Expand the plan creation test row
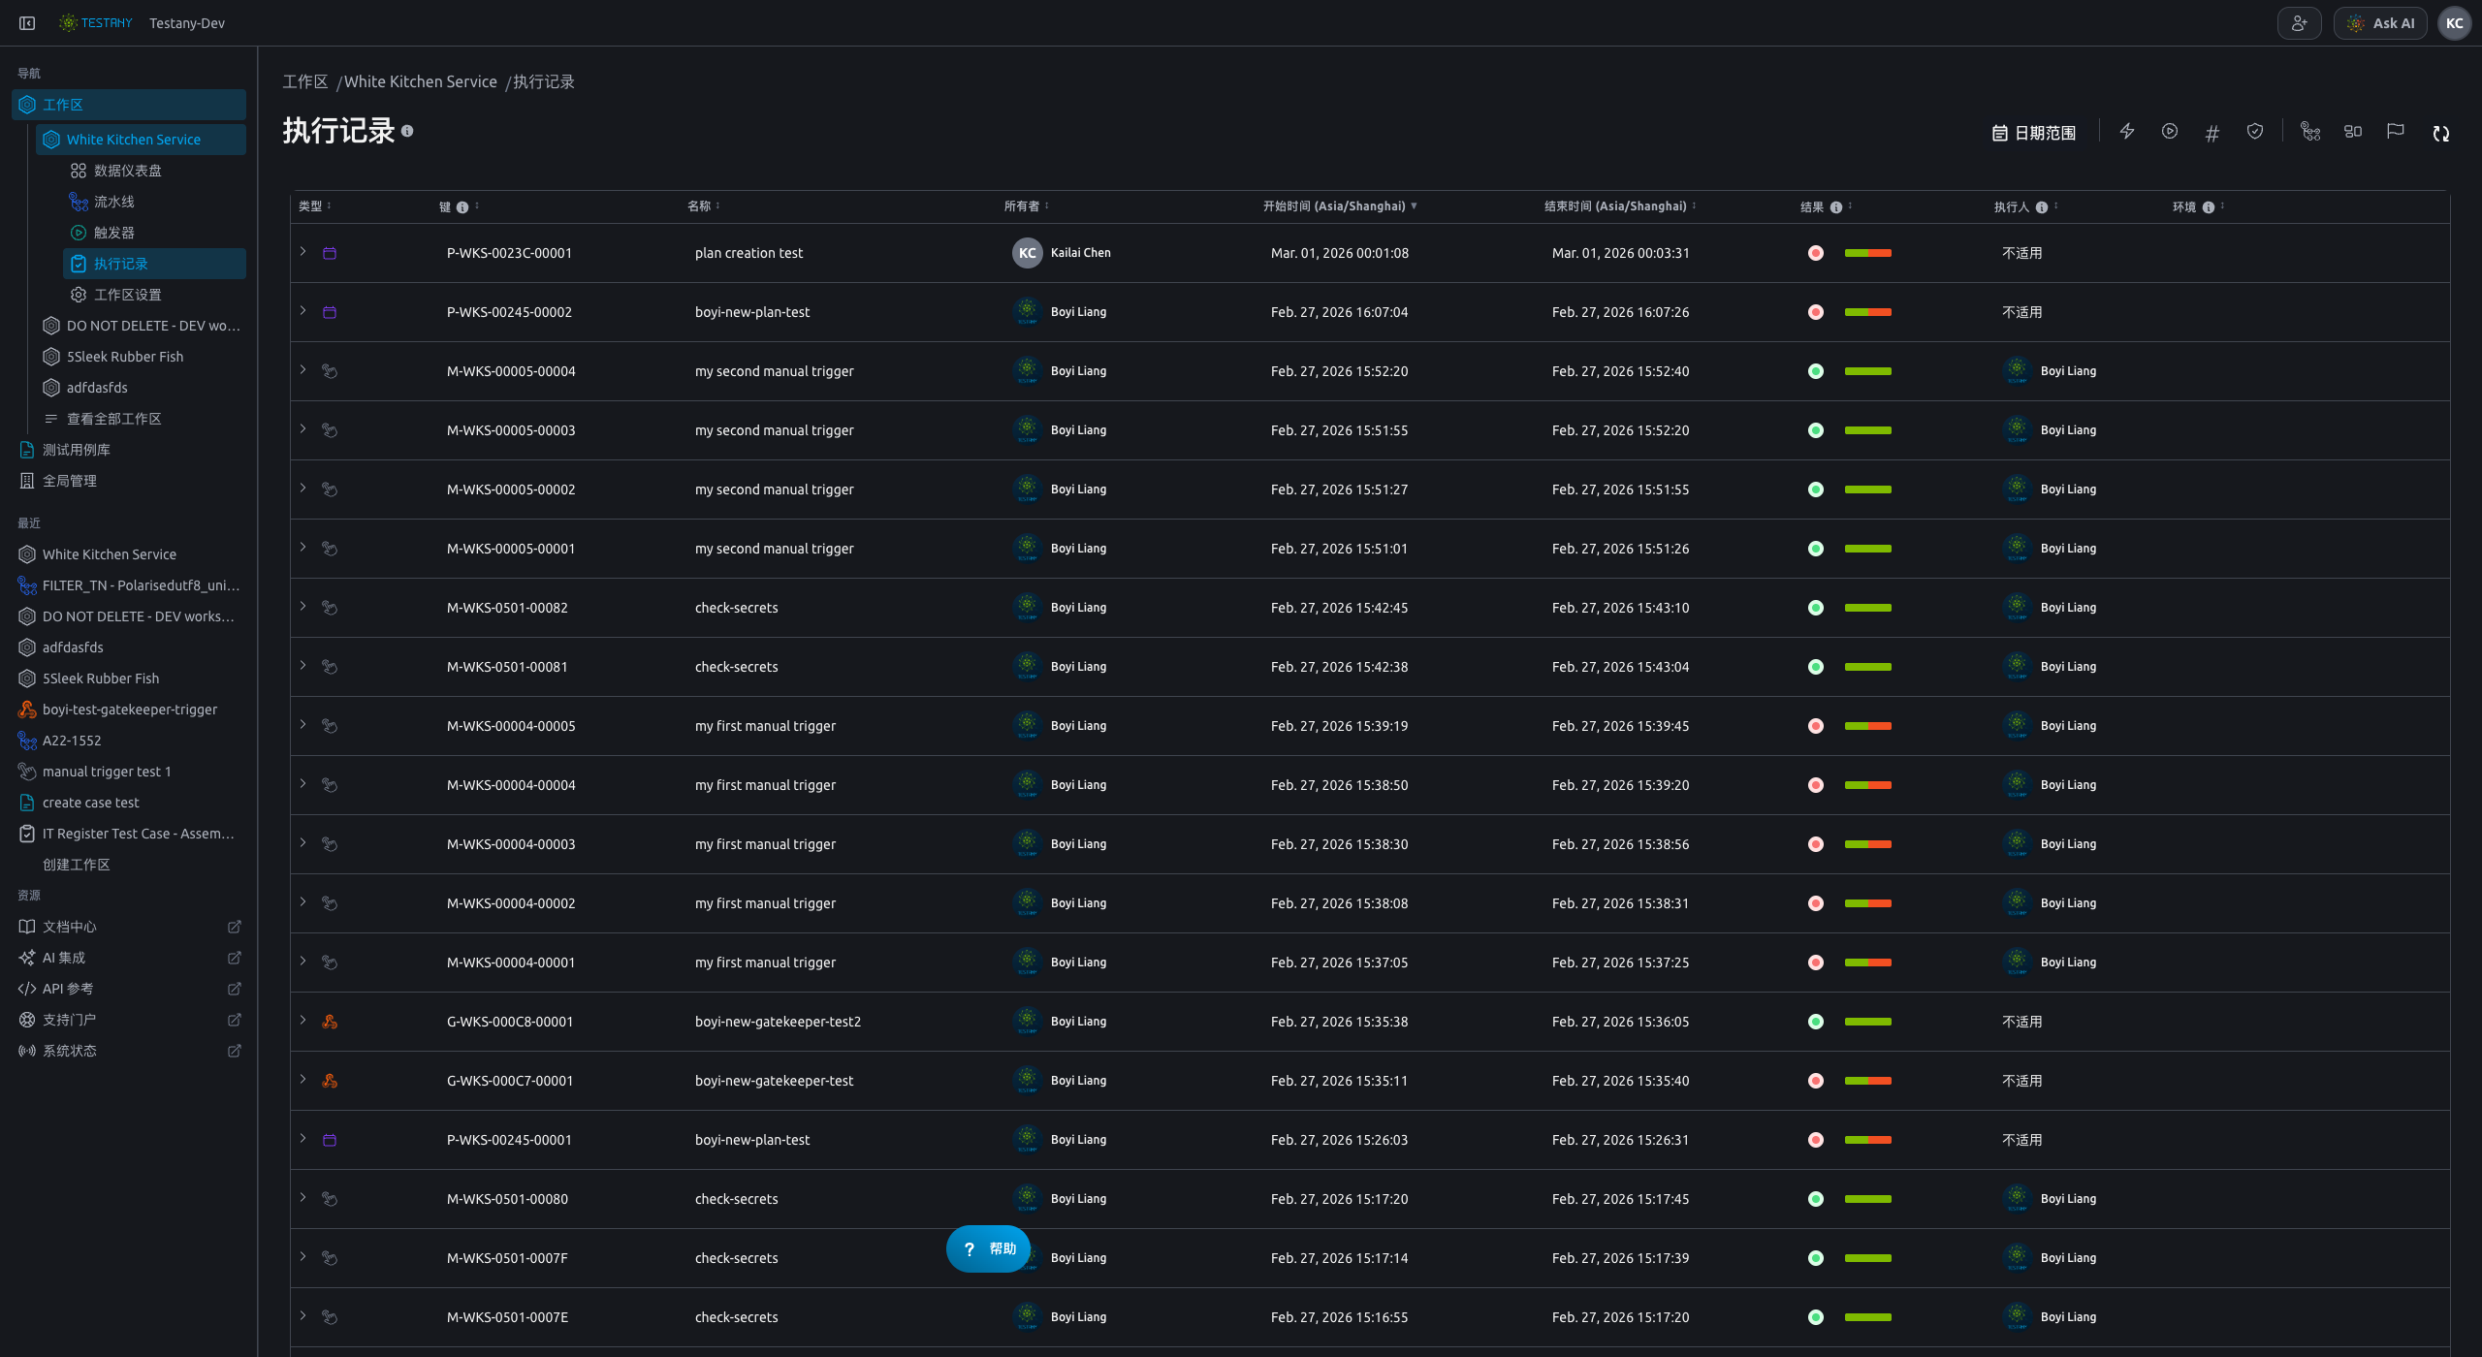Screen dimensions: 2482x1357 tap(303, 252)
